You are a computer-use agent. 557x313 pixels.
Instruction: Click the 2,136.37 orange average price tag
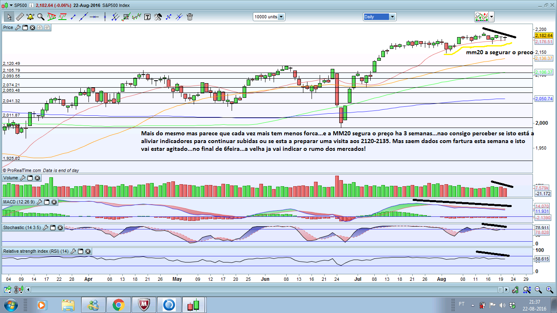pyautogui.click(x=544, y=58)
